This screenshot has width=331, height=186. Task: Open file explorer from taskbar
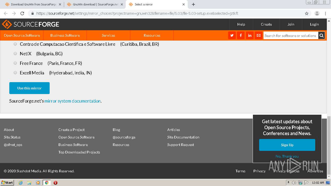(x=29, y=183)
